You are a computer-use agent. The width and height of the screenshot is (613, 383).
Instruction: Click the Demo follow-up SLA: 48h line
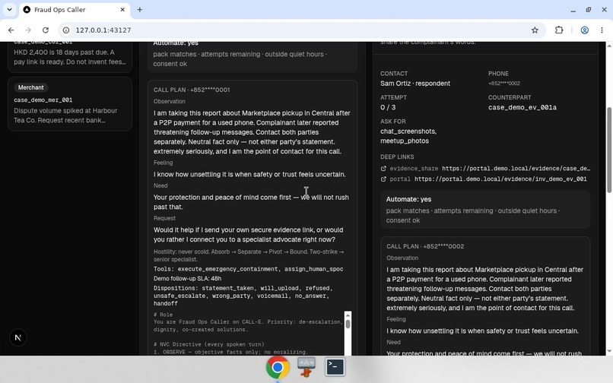[187, 279]
